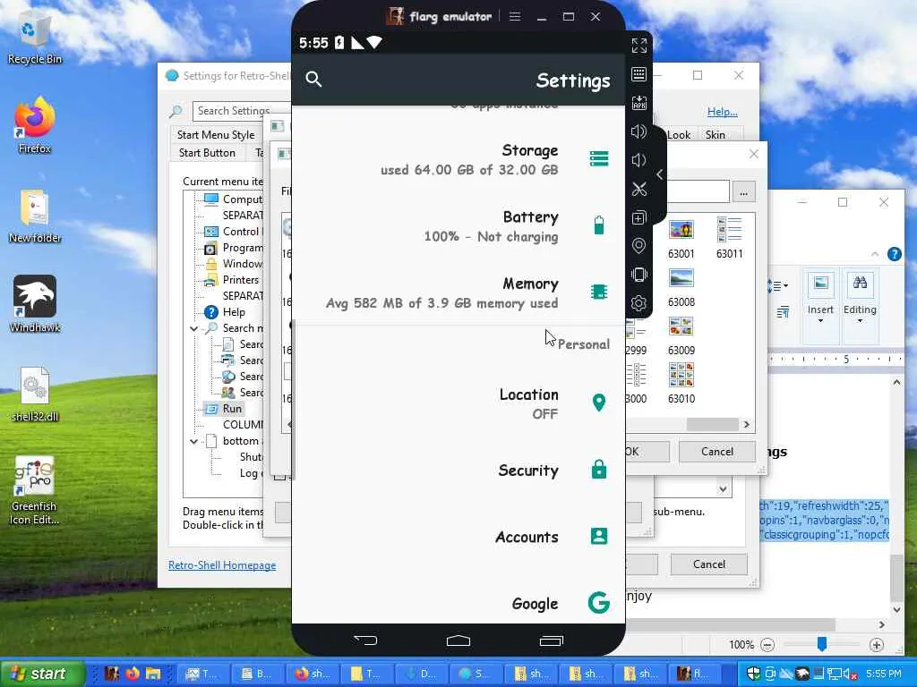
Task: Click the zoom in plus button
Action: [x=876, y=645]
